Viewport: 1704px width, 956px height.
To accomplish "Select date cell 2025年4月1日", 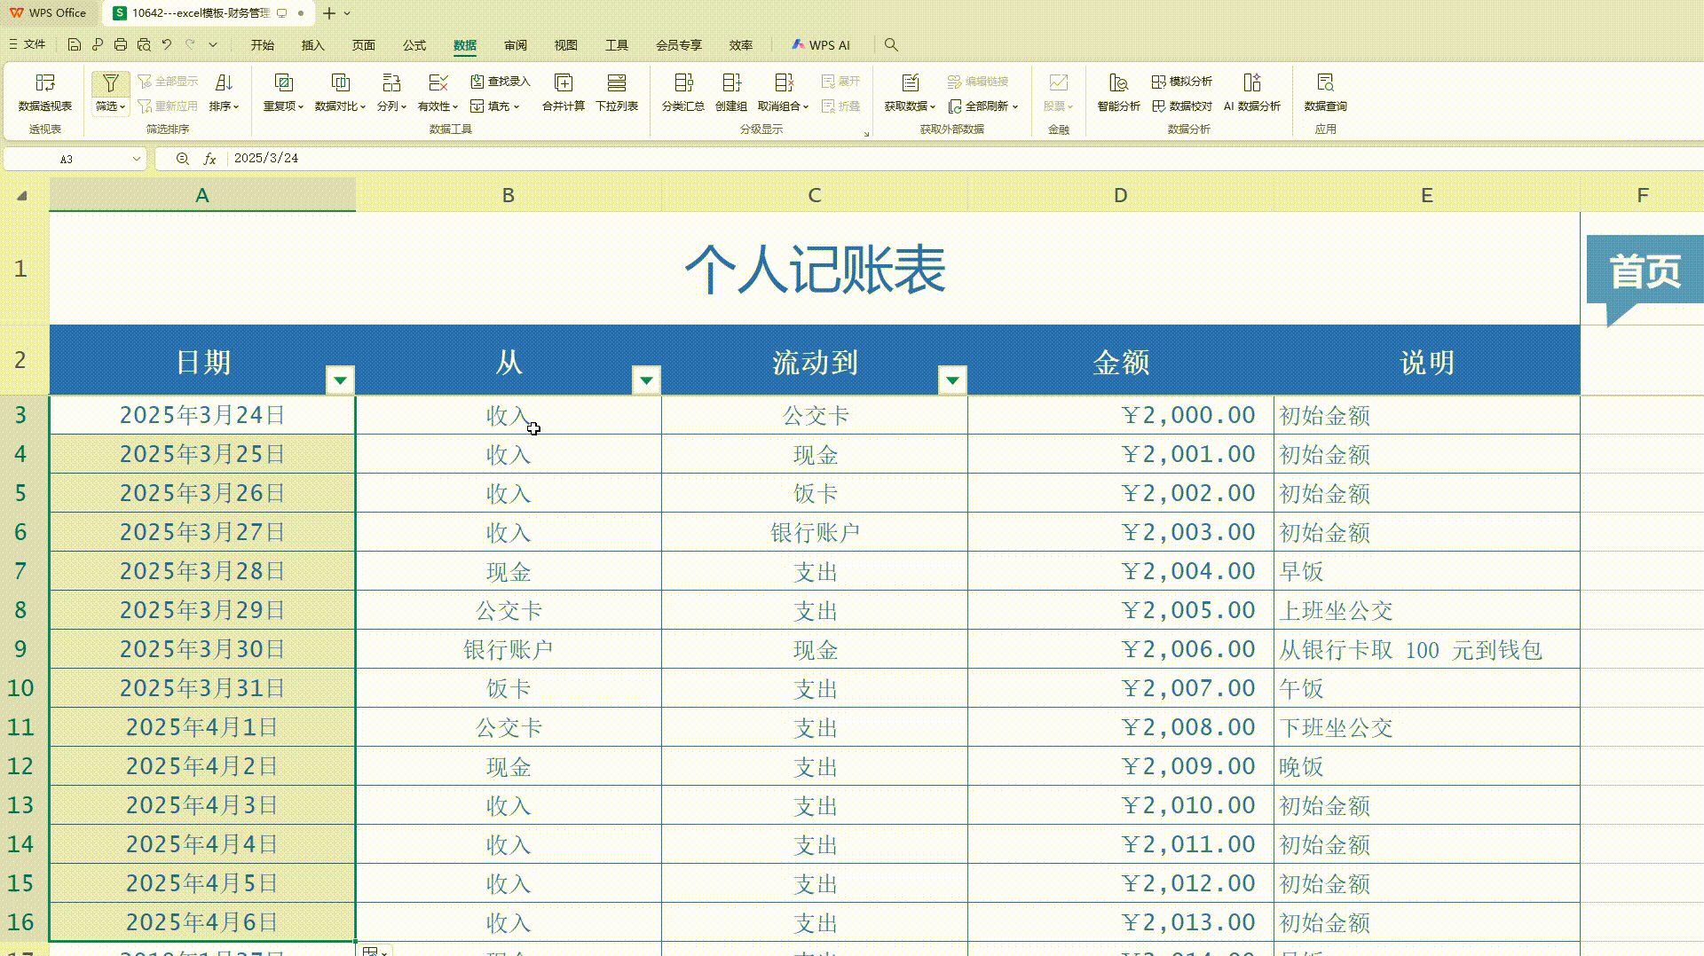I will pos(202,727).
